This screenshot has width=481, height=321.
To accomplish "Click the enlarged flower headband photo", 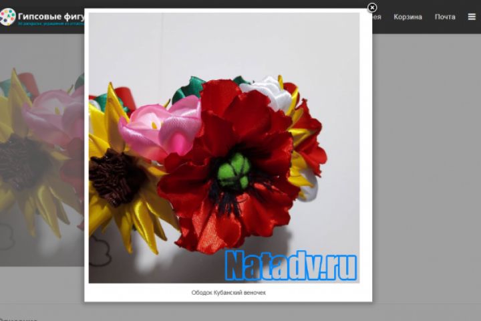I will 224,148.
